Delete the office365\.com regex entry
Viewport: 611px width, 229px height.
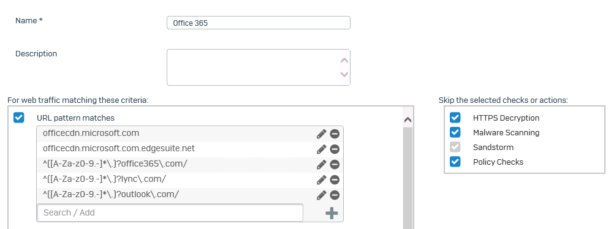335,164
